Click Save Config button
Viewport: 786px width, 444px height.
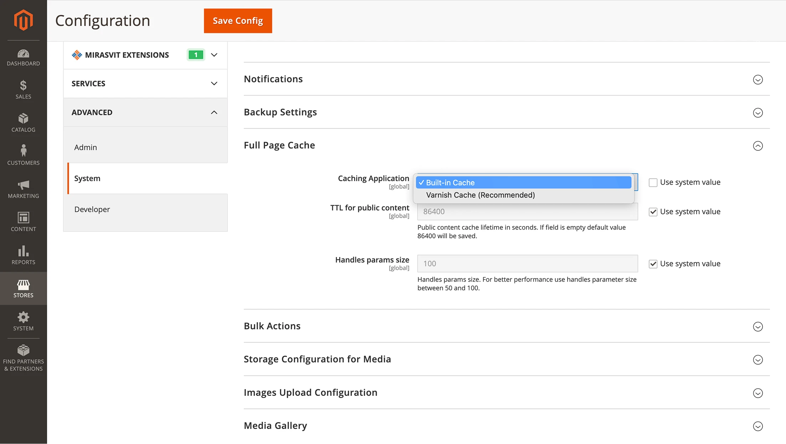tap(237, 21)
